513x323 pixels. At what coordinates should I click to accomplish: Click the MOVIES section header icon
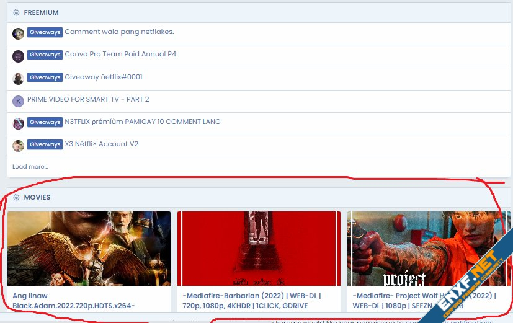(x=16, y=197)
